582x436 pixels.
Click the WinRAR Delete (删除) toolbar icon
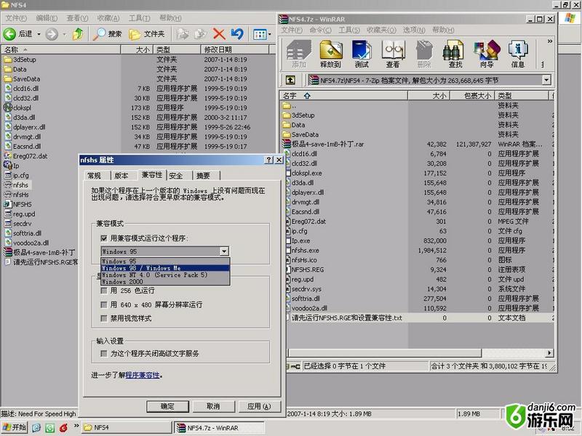(424, 54)
